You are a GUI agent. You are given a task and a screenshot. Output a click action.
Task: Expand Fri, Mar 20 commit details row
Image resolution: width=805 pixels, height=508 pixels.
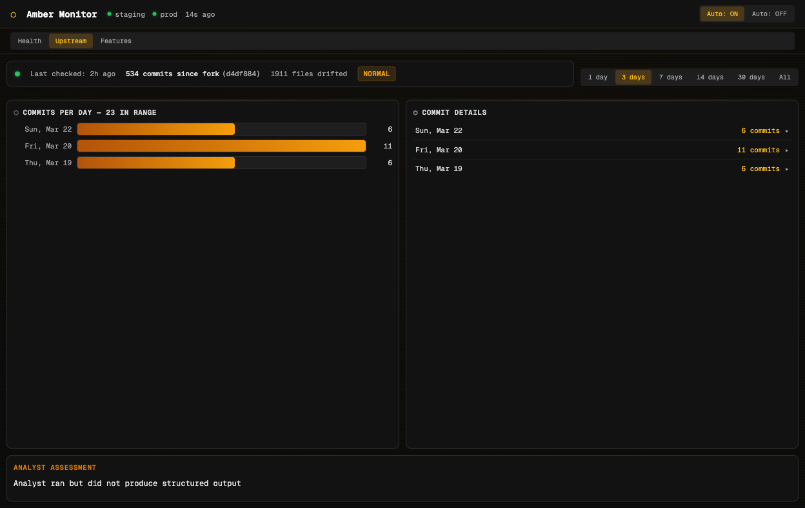(x=602, y=150)
